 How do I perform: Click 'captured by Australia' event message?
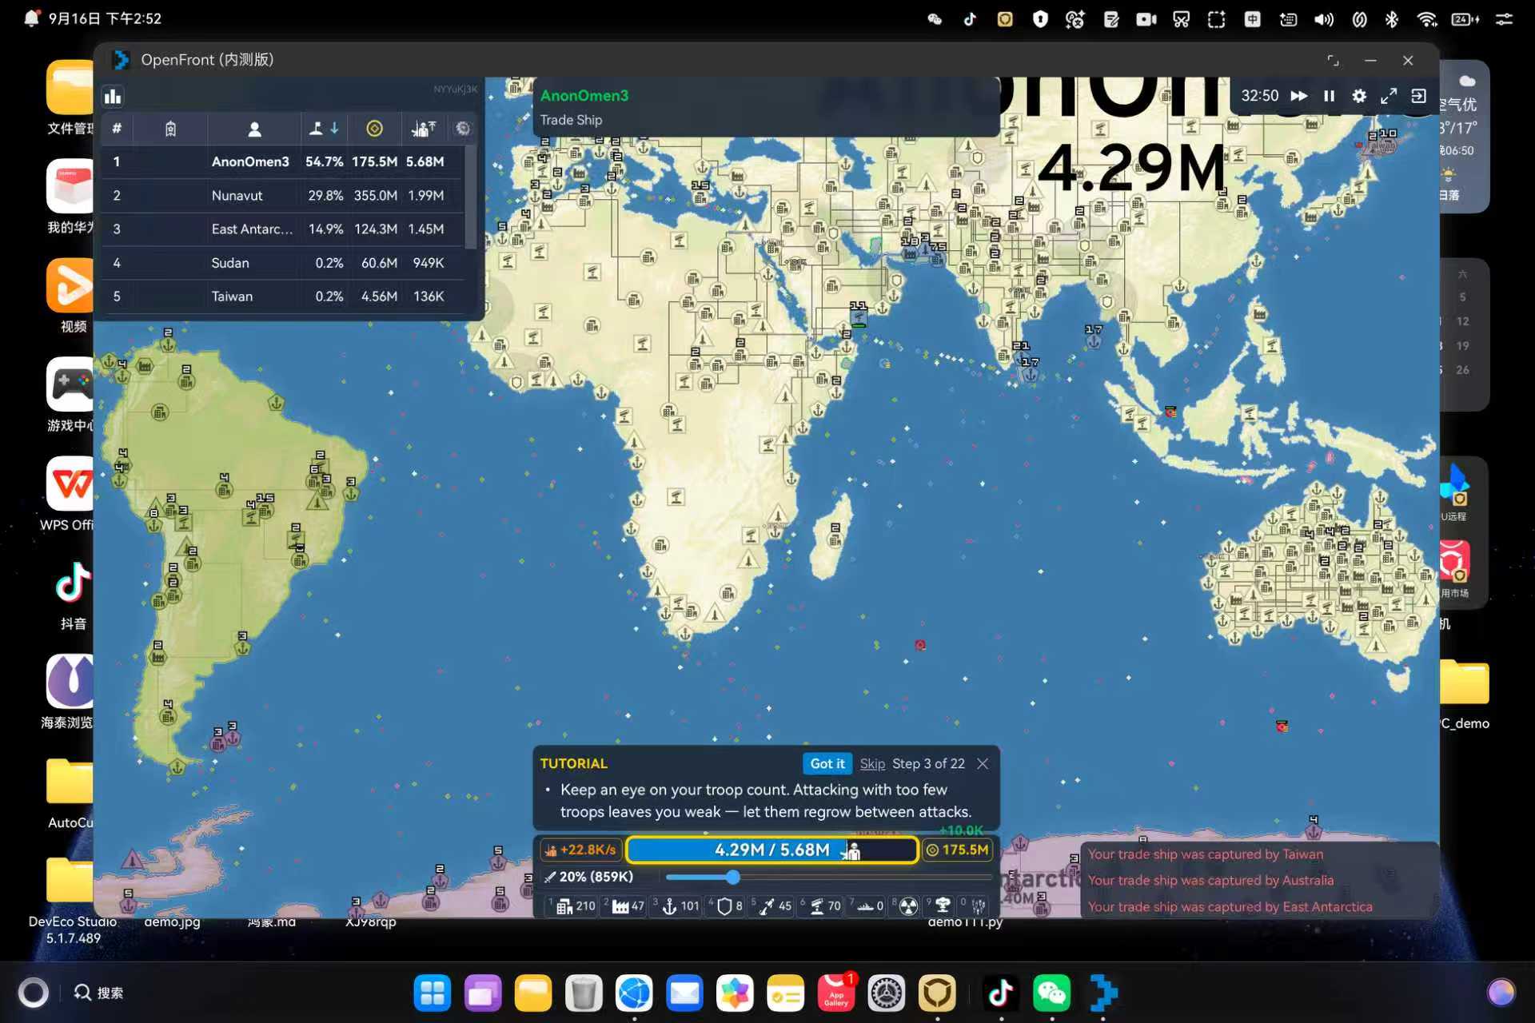1210,881
